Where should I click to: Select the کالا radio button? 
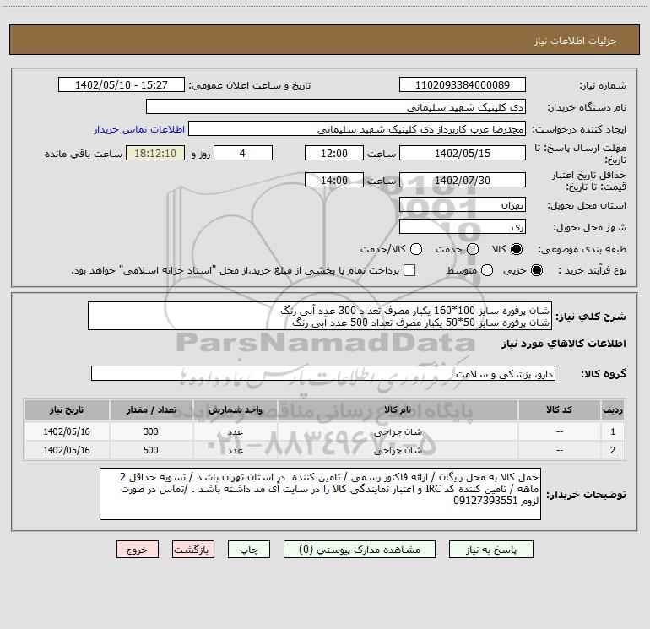[x=517, y=249]
